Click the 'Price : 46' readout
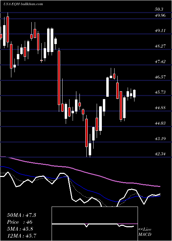 coord(20,222)
